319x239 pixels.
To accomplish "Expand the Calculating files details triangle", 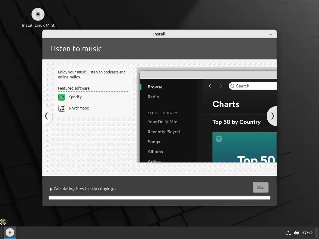I will pos(51,189).
